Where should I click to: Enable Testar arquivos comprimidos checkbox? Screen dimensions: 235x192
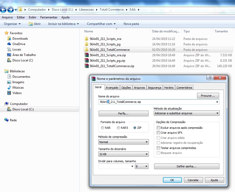click(x=158, y=148)
